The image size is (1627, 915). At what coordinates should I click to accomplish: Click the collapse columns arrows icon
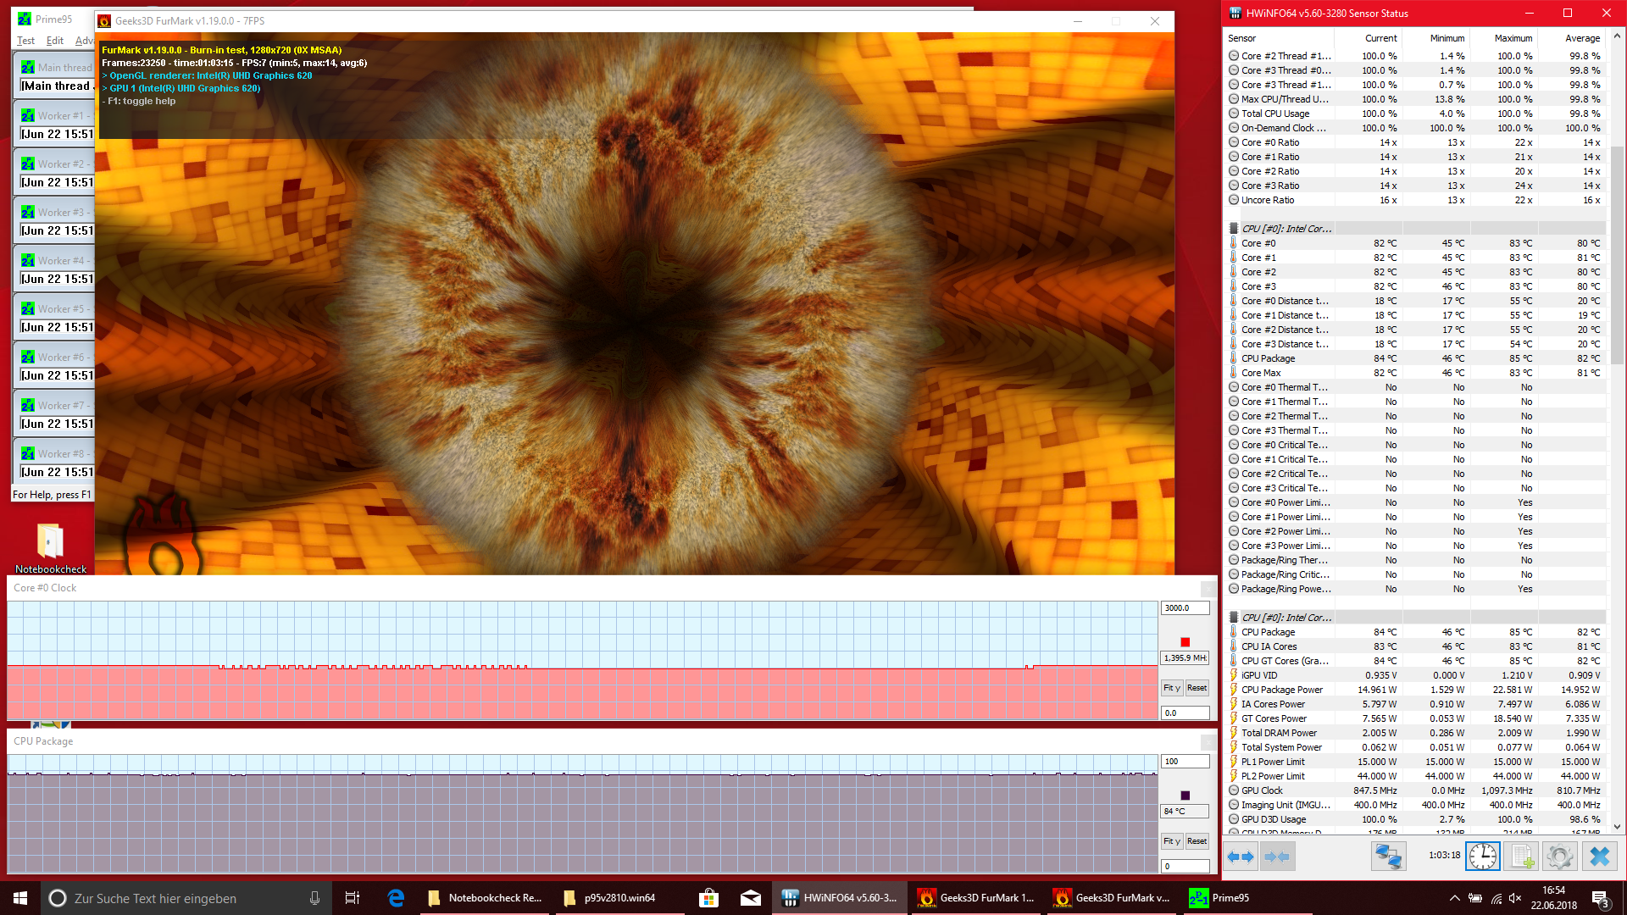(x=1277, y=857)
